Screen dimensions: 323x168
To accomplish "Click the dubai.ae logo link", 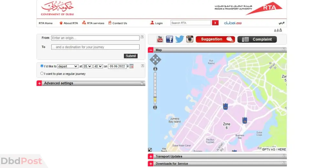I will tap(233, 23).
